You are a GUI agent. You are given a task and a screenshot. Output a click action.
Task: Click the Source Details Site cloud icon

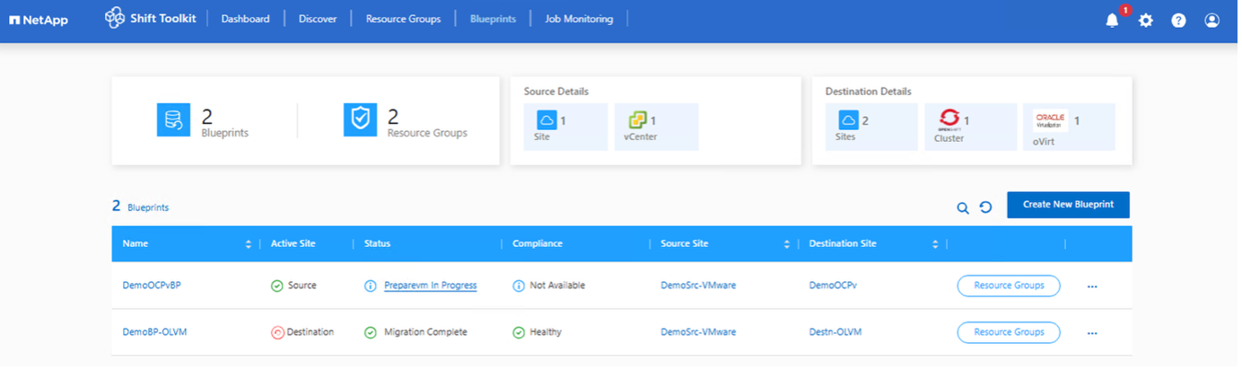coord(548,120)
